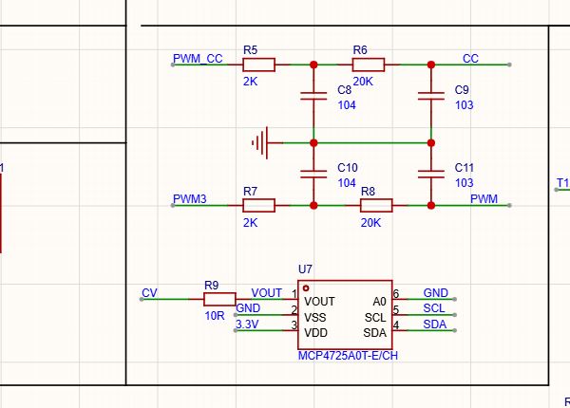Click resistor R8 symbol
Screen dimensions: 570x408
376,206
